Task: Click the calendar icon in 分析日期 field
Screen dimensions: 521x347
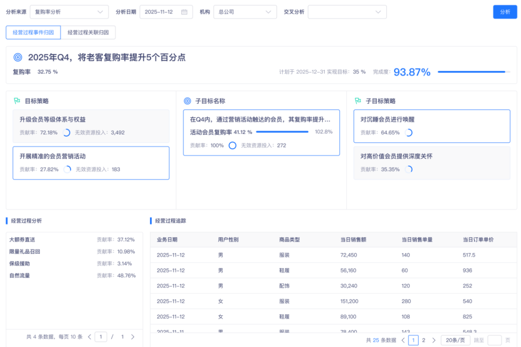Action: (185, 12)
